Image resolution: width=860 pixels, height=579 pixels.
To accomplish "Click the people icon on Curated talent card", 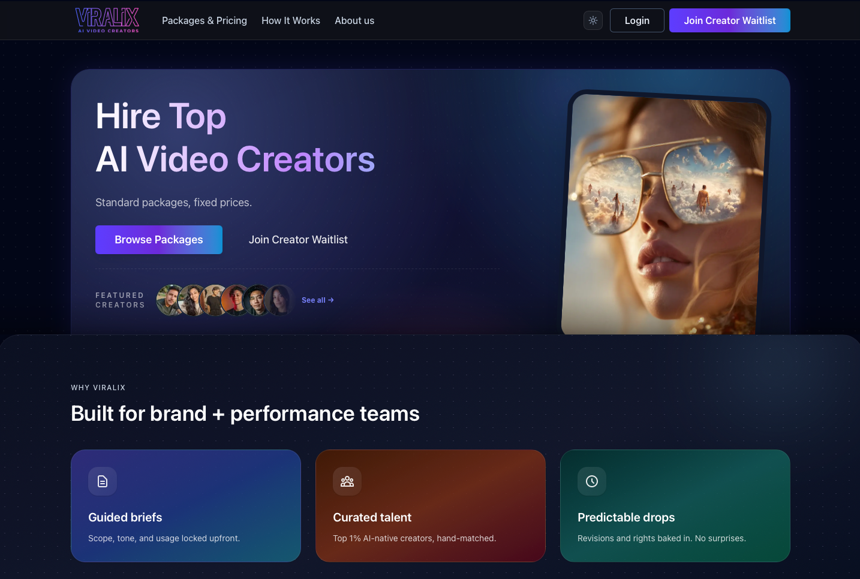I will click(347, 481).
